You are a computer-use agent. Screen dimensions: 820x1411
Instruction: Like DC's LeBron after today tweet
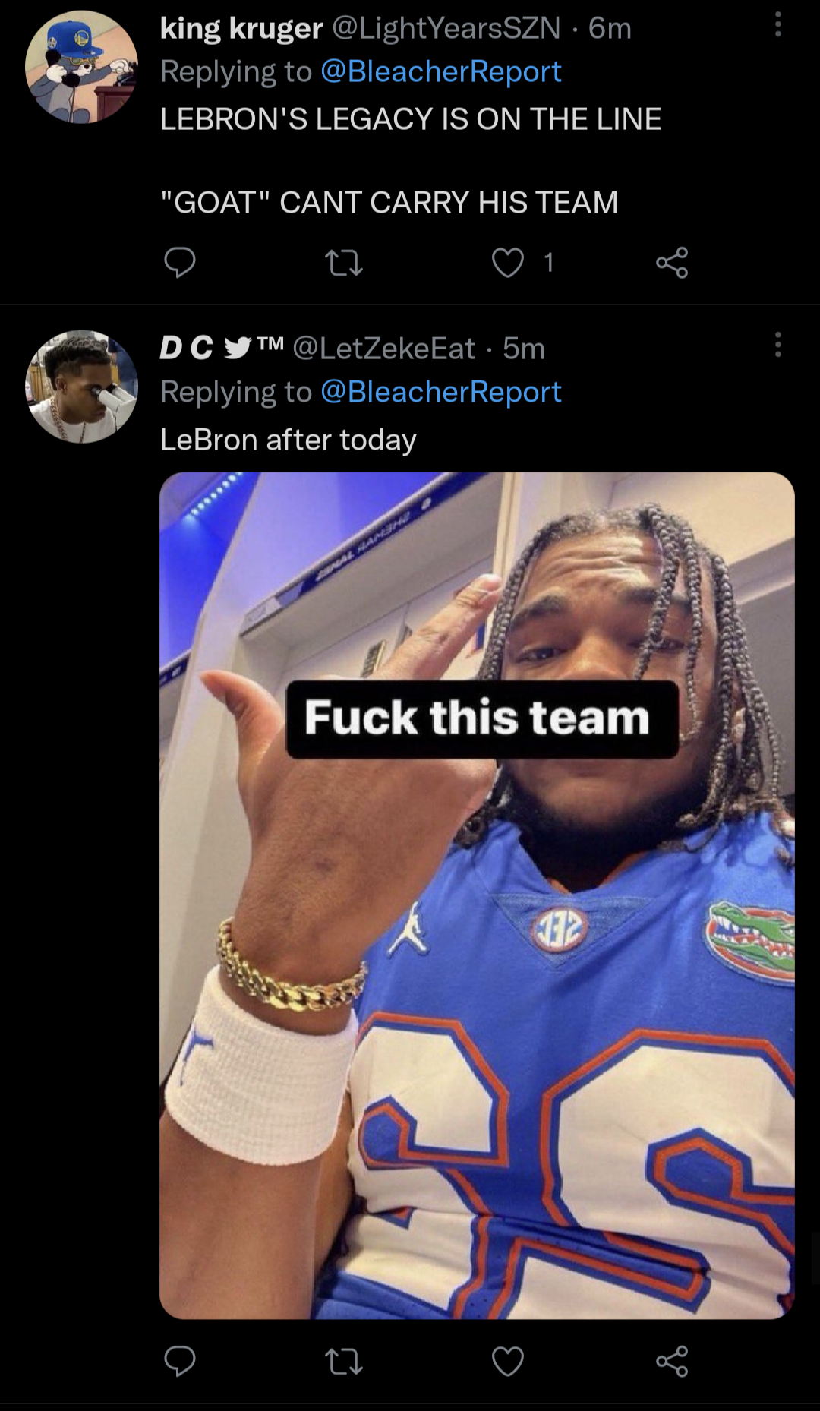tap(508, 1360)
